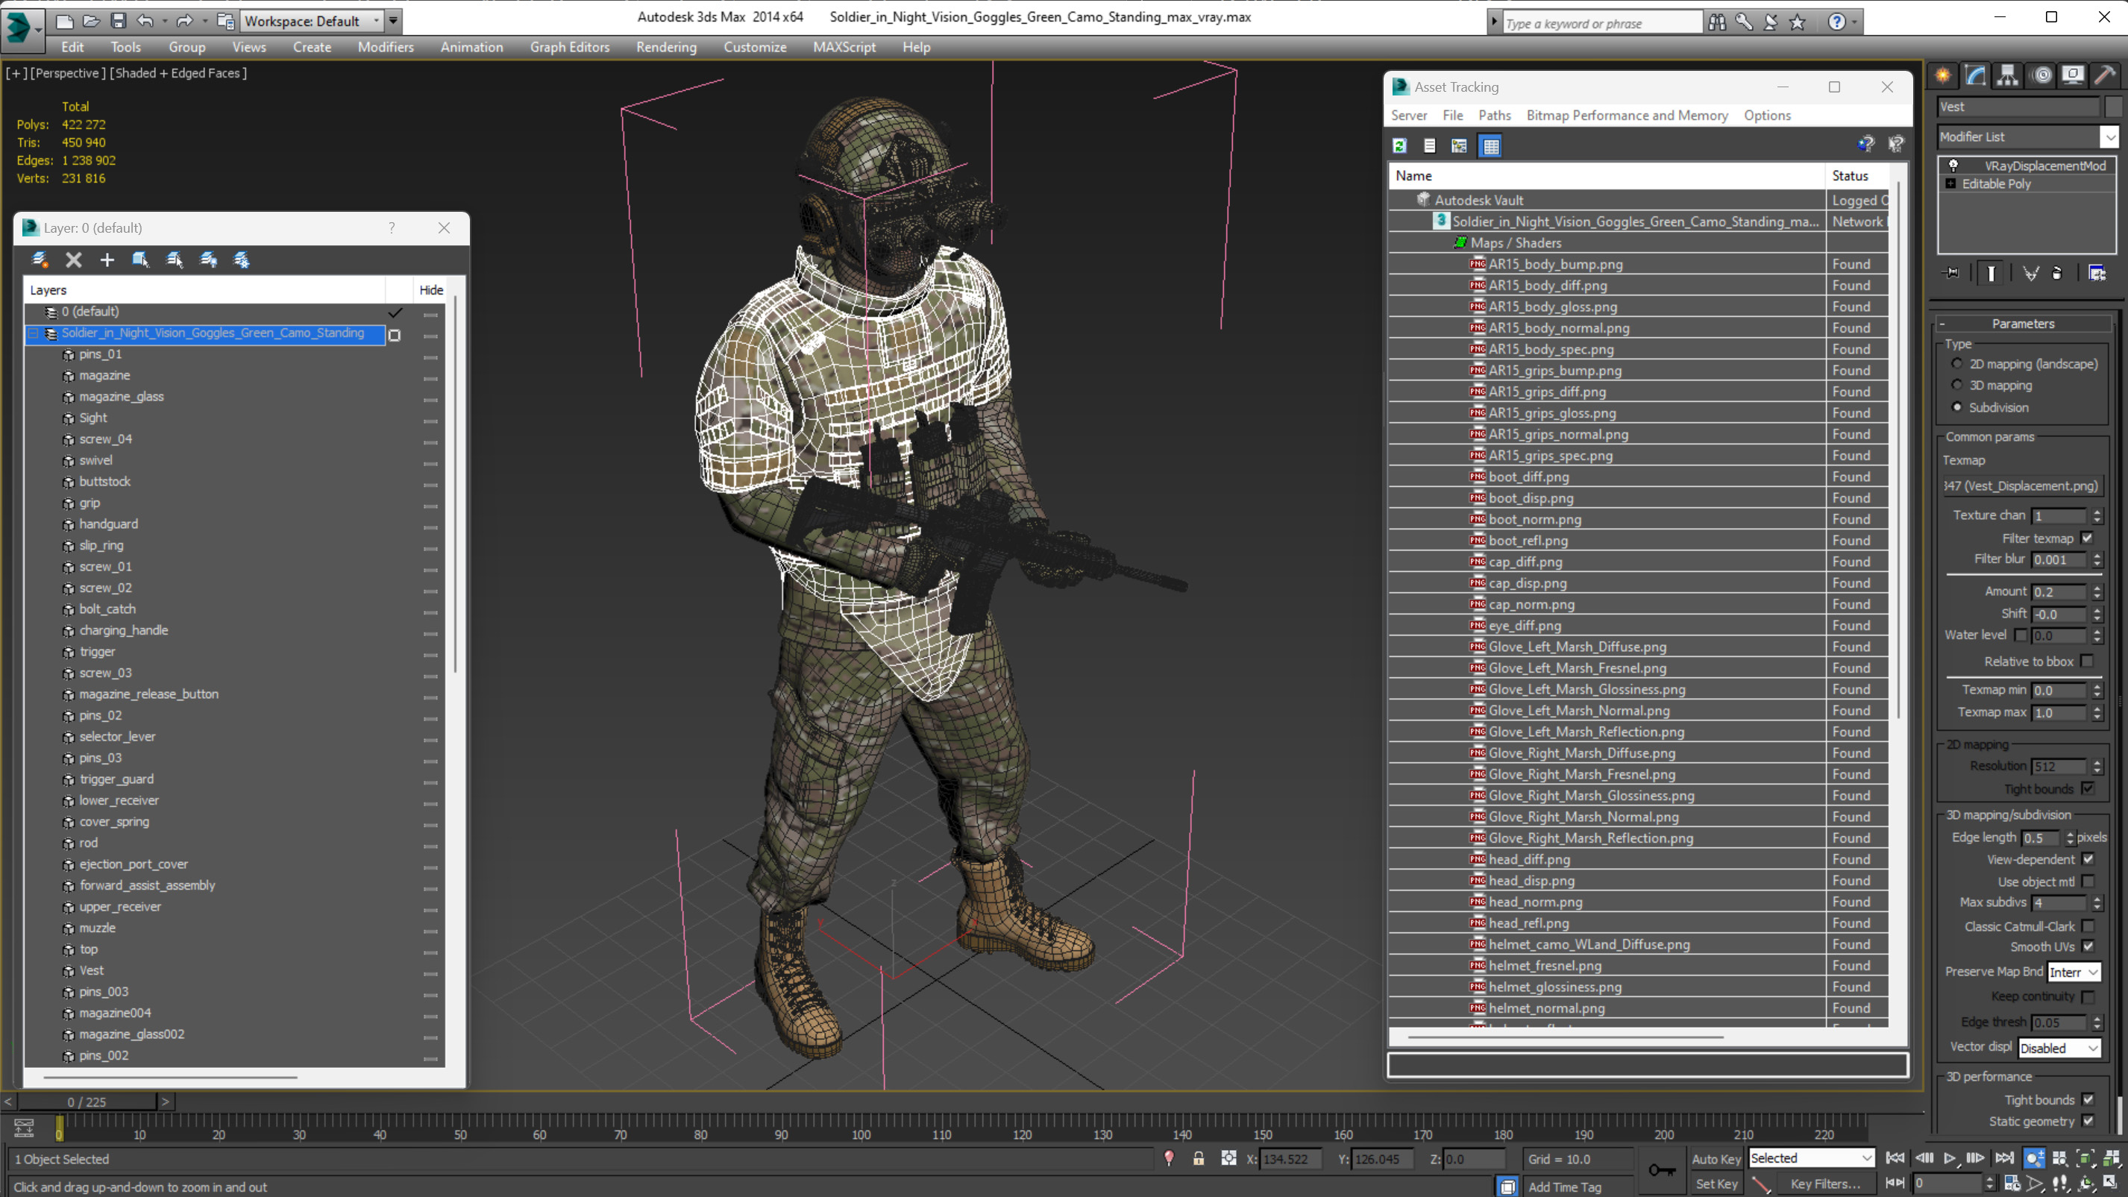Open the Motion command panel tab

pyautogui.click(x=2042, y=75)
